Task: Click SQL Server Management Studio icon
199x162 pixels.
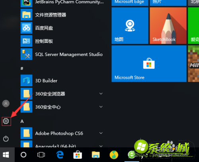Action: 26,54
